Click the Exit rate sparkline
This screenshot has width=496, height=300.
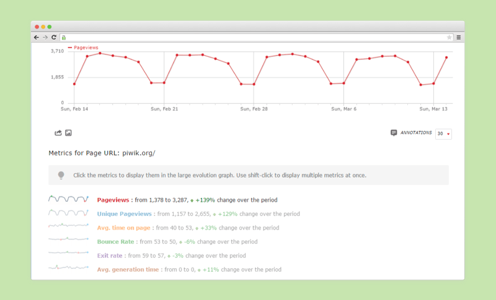[68, 253]
